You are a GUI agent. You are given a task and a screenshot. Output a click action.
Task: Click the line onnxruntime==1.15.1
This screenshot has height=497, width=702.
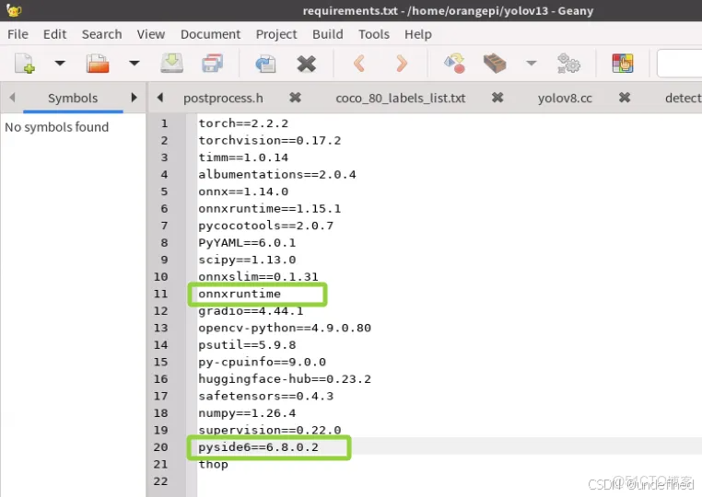[270, 208]
